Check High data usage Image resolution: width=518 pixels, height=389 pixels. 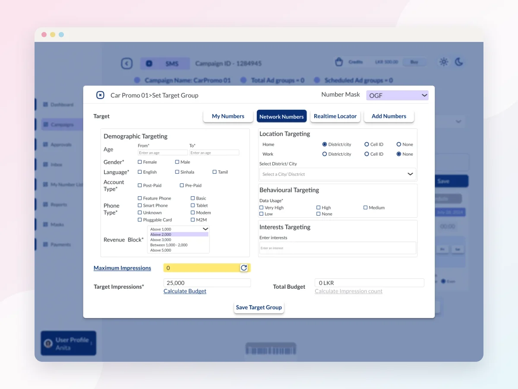tap(319, 208)
